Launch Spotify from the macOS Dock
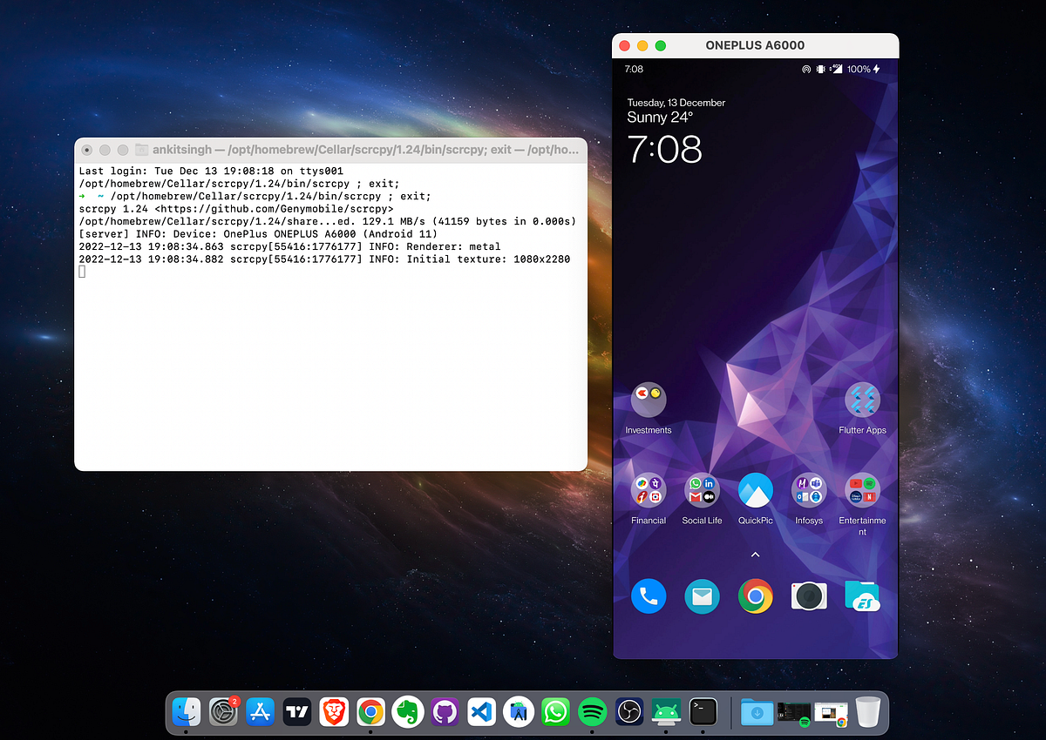Screen dimensions: 1046x740 coord(592,712)
